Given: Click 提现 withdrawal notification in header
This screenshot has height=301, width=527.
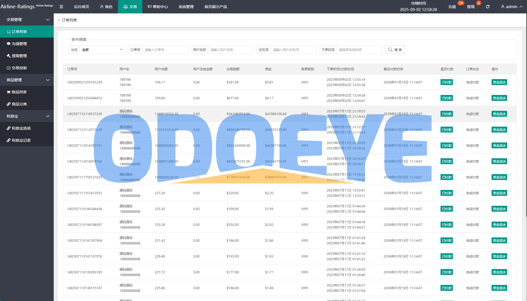Looking at the screenshot, I should tap(471, 7).
